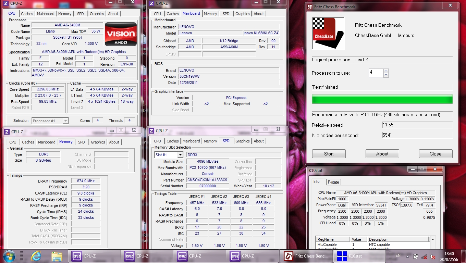Viewport: 466px width, 263px height.
Task: Click the Value column header in K10stat
Action: 358,239
